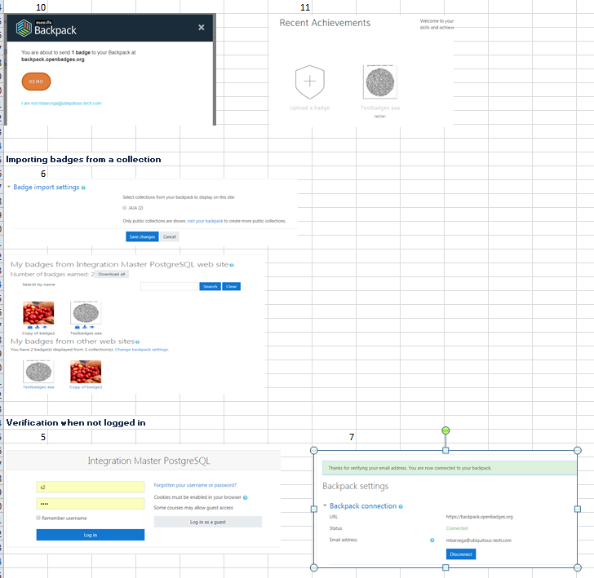This screenshot has width=594, height=578.
Task: Focus the password field on login form
Action: [90, 504]
